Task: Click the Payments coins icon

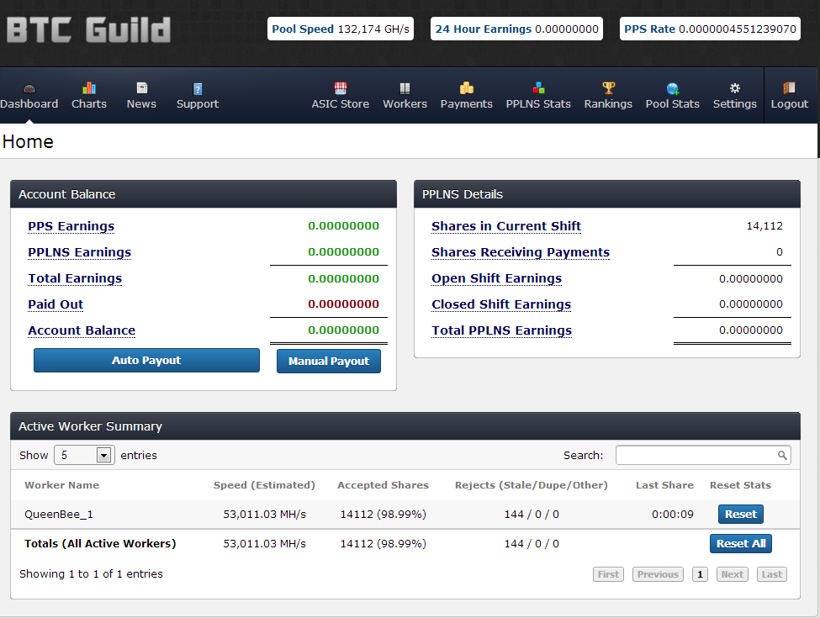Action: pyautogui.click(x=467, y=87)
